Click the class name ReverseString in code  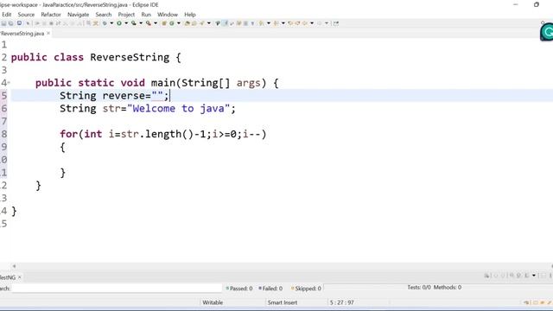tap(130, 57)
